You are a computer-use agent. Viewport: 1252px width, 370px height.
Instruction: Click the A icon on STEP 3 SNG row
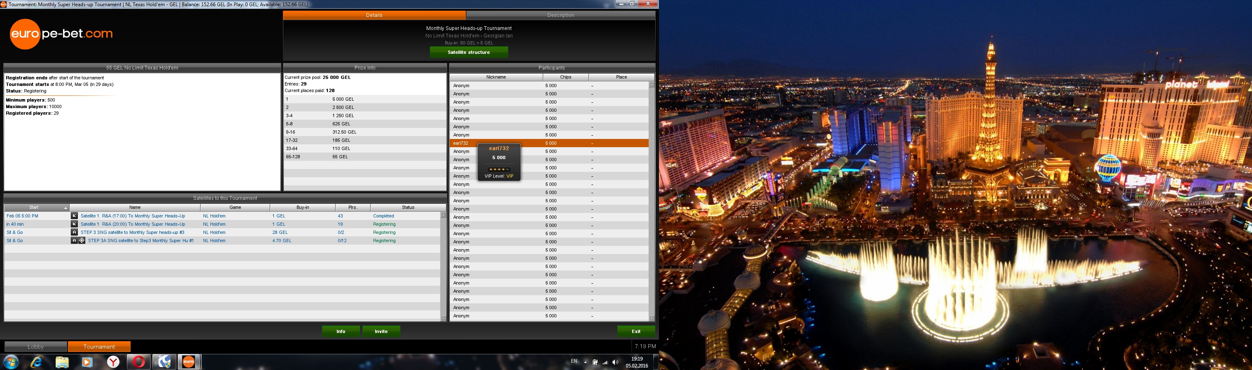coord(75,232)
